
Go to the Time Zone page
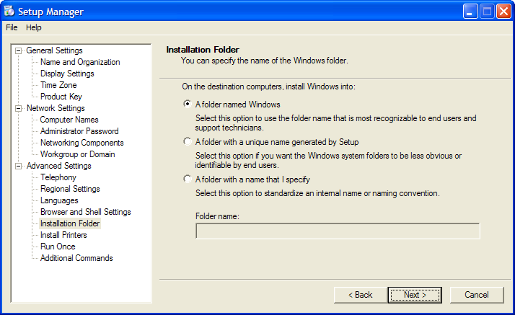click(58, 85)
